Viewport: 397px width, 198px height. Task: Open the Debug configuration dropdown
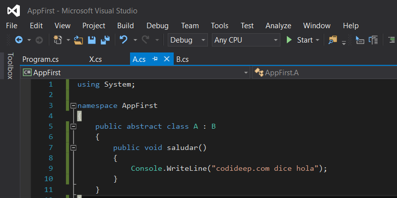point(188,40)
